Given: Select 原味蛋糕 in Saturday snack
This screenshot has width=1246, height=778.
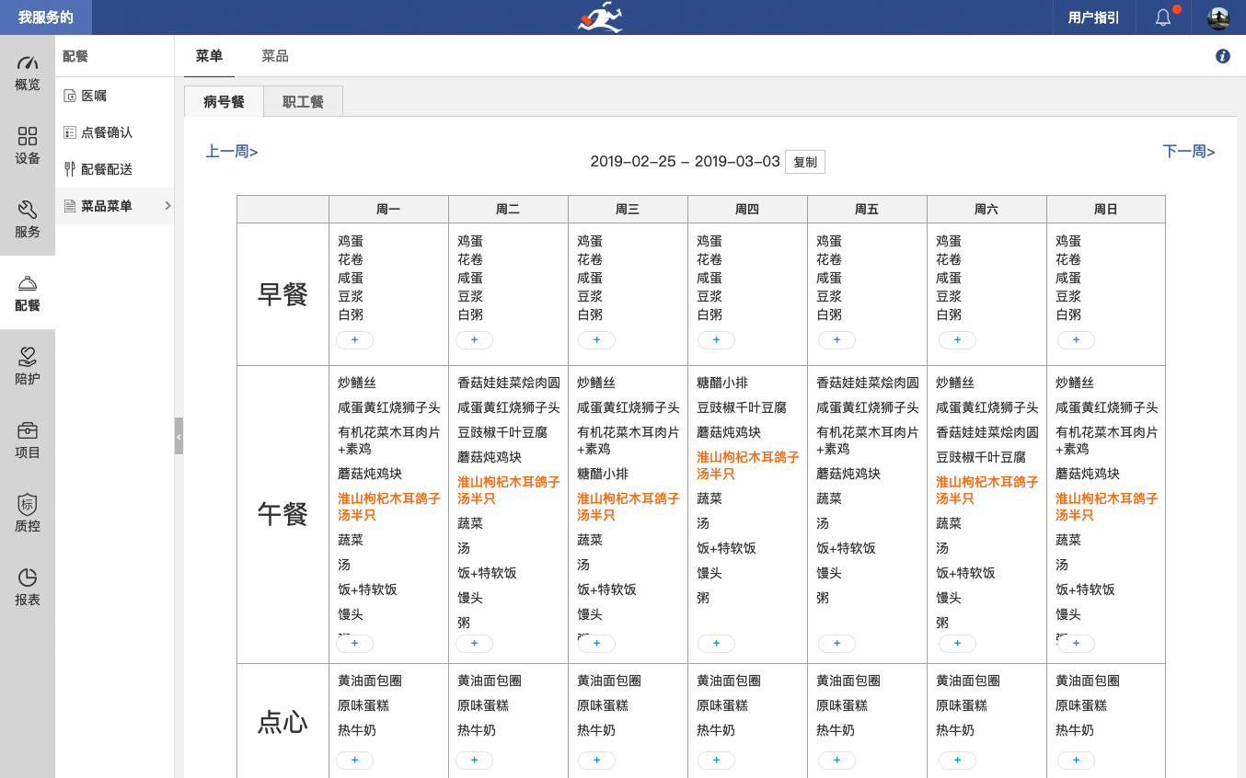Looking at the screenshot, I should 962,705.
